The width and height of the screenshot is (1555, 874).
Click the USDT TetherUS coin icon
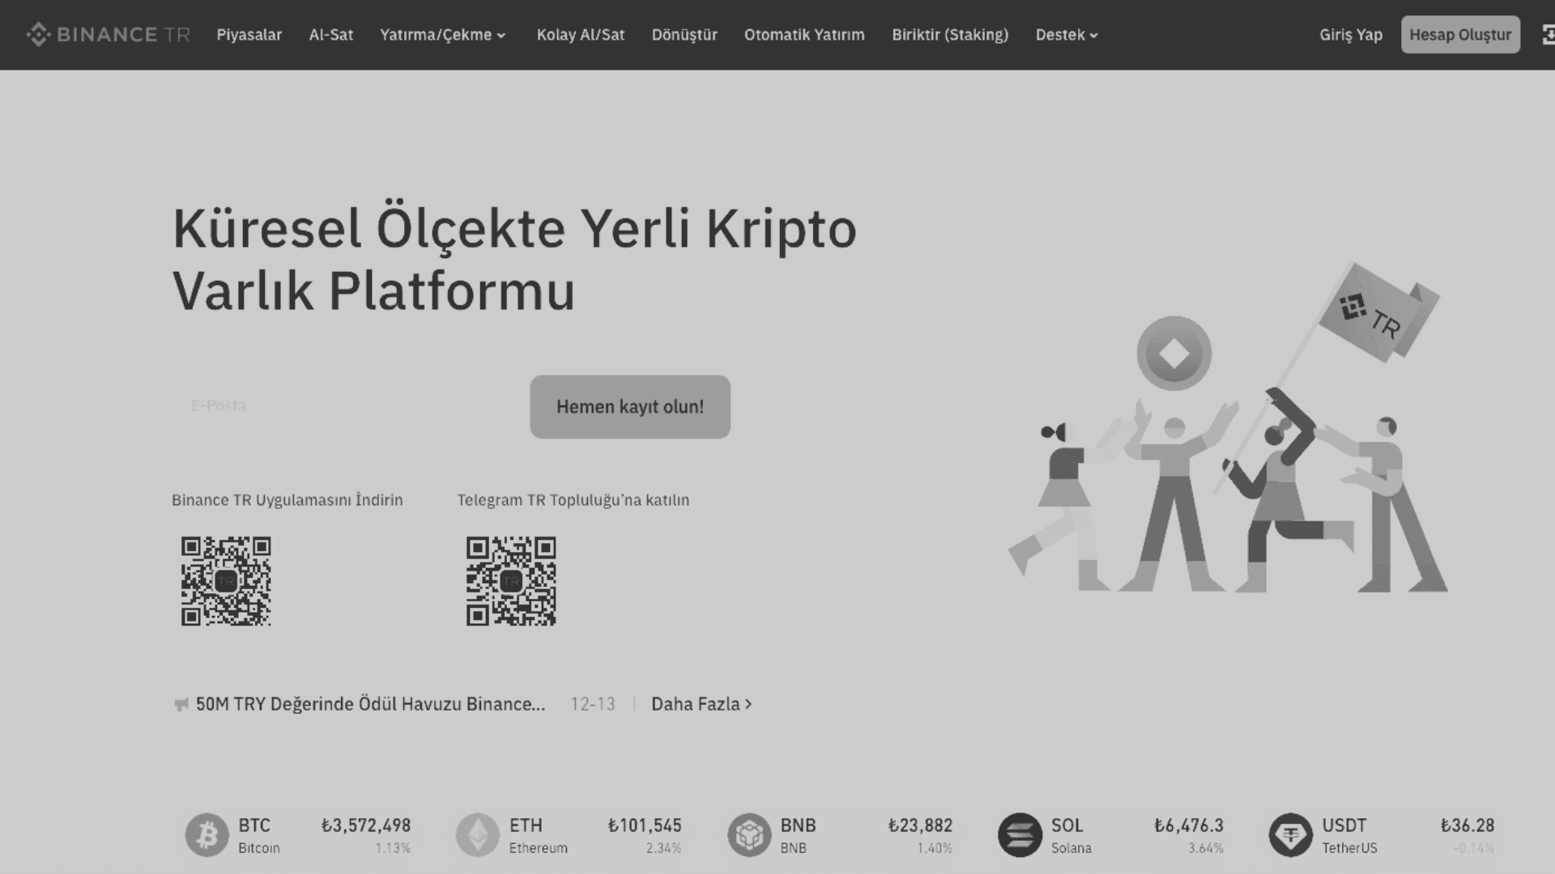pyautogui.click(x=1294, y=834)
